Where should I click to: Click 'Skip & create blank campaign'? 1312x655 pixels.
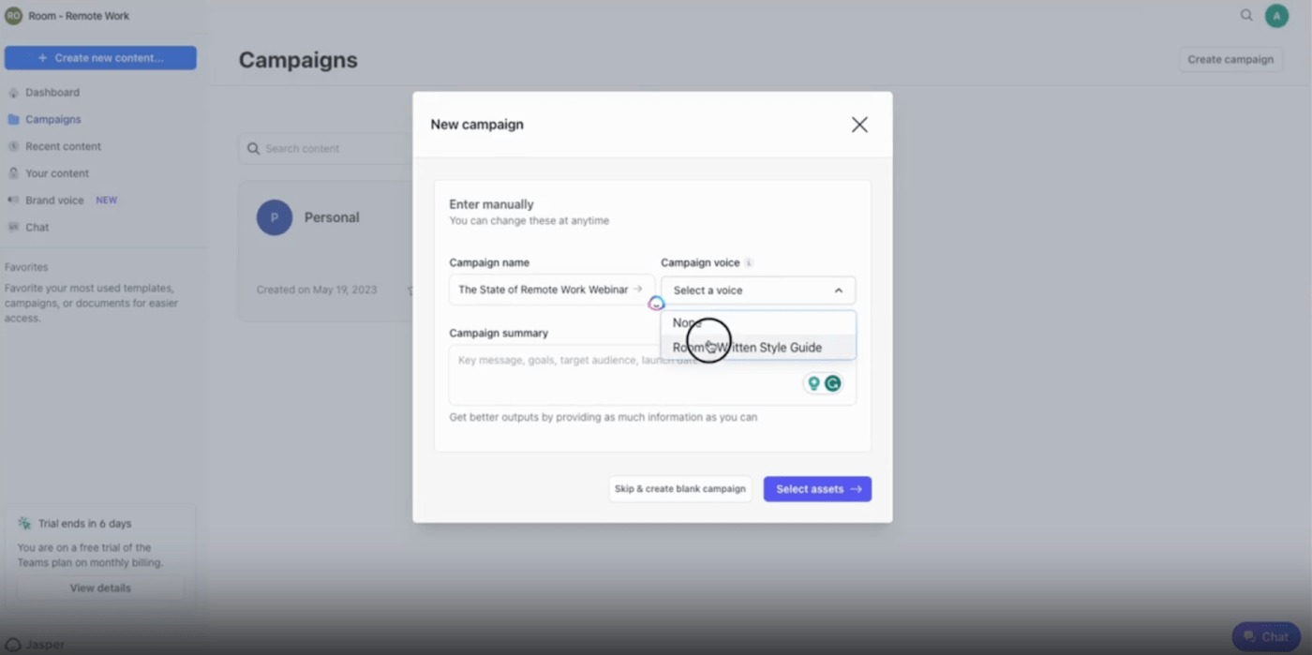[x=680, y=489]
